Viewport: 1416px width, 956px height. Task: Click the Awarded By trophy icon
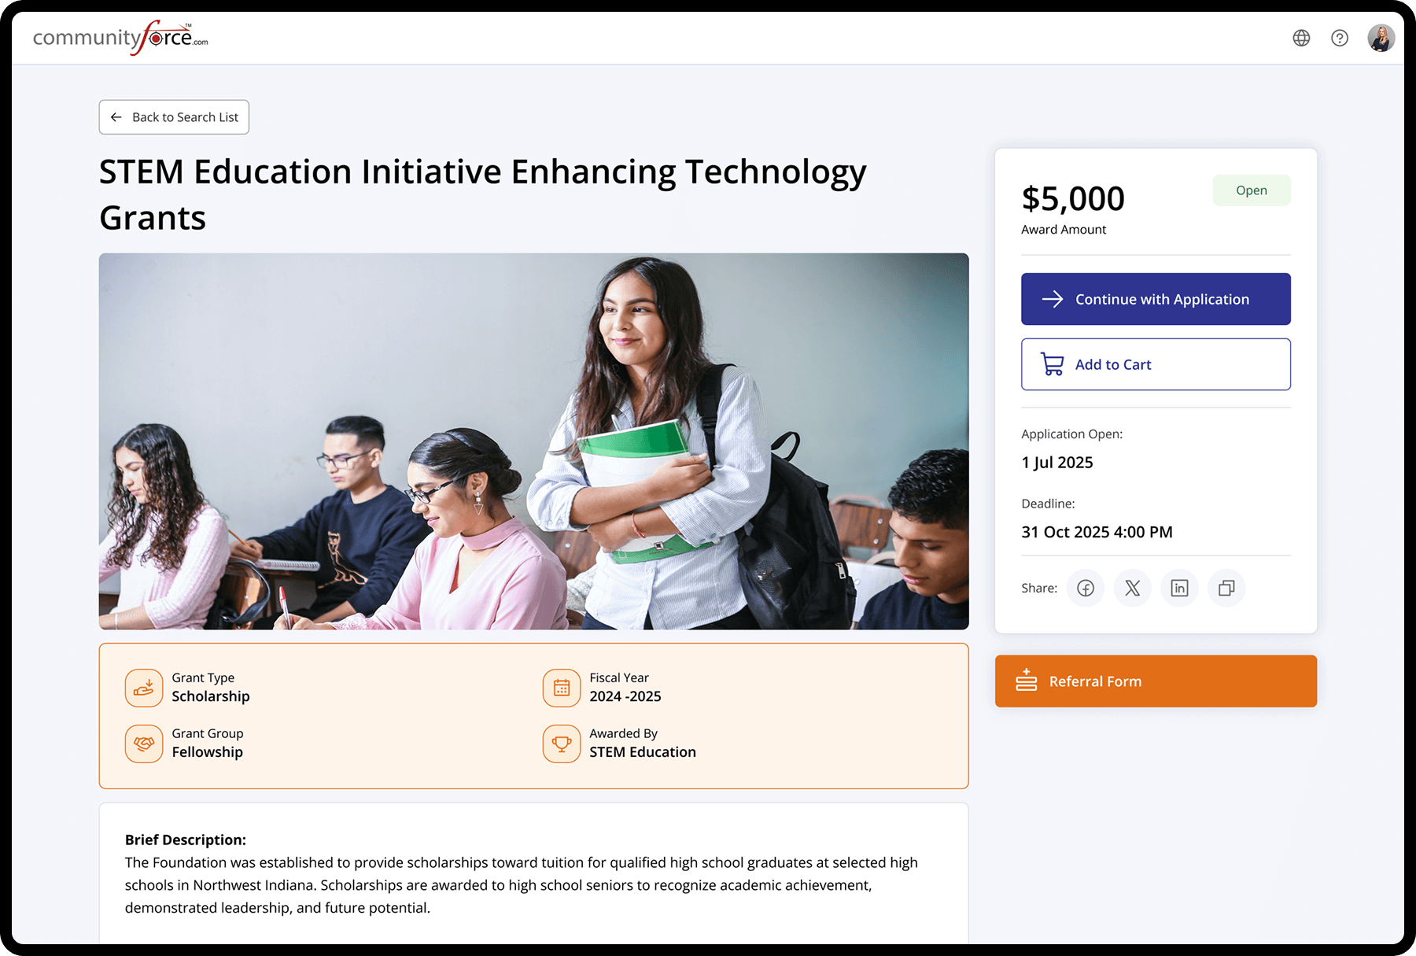(x=562, y=744)
